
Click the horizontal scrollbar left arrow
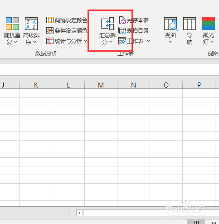coord(79,213)
